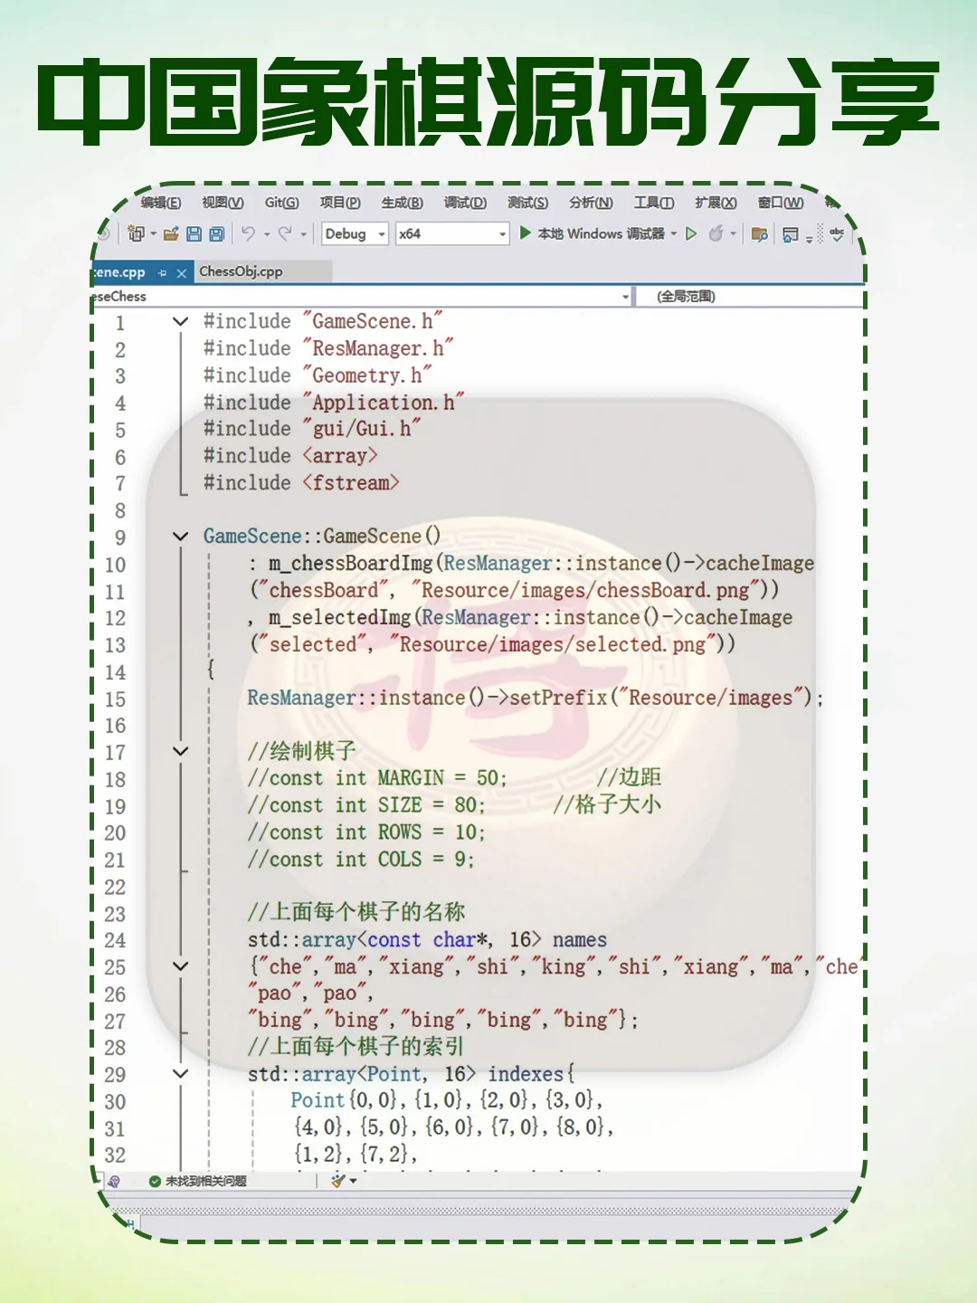977x1303 pixels.
Task: Click the std::array<Point, 16> indexes line
Action: [x=412, y=1074]
